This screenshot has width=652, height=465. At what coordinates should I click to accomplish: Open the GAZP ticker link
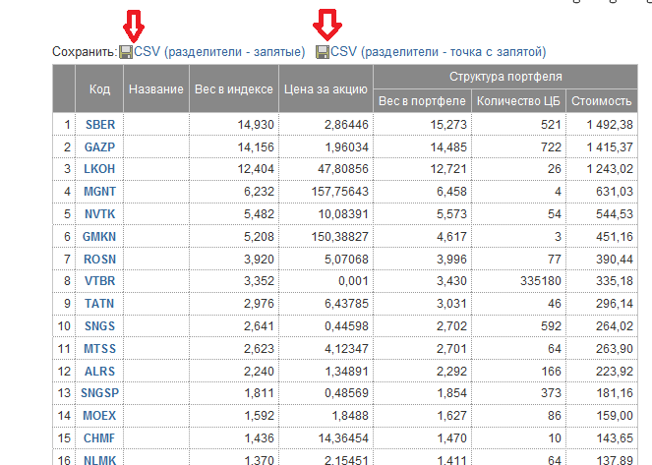pos(99,146)
